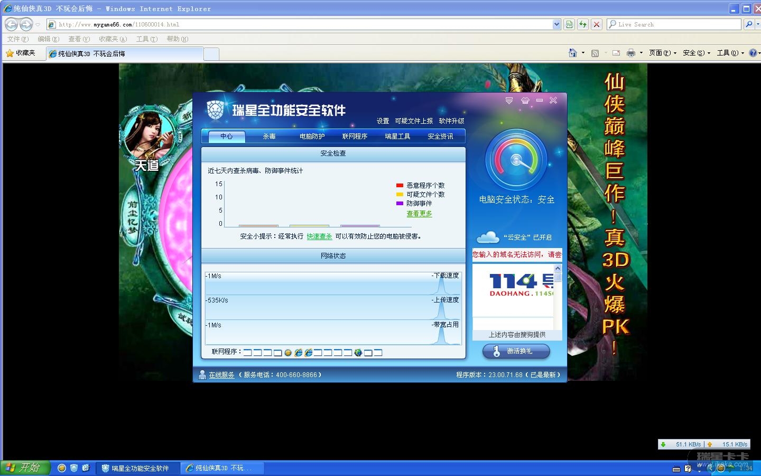The height and width of the screenshot is (476, 761).
Task: Click the ad panel scrollbar up arrow
Action: coord(558,268)
